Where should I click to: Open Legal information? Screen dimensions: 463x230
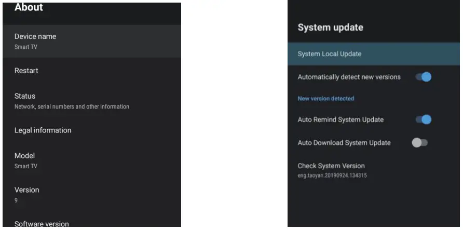[43, 130]
